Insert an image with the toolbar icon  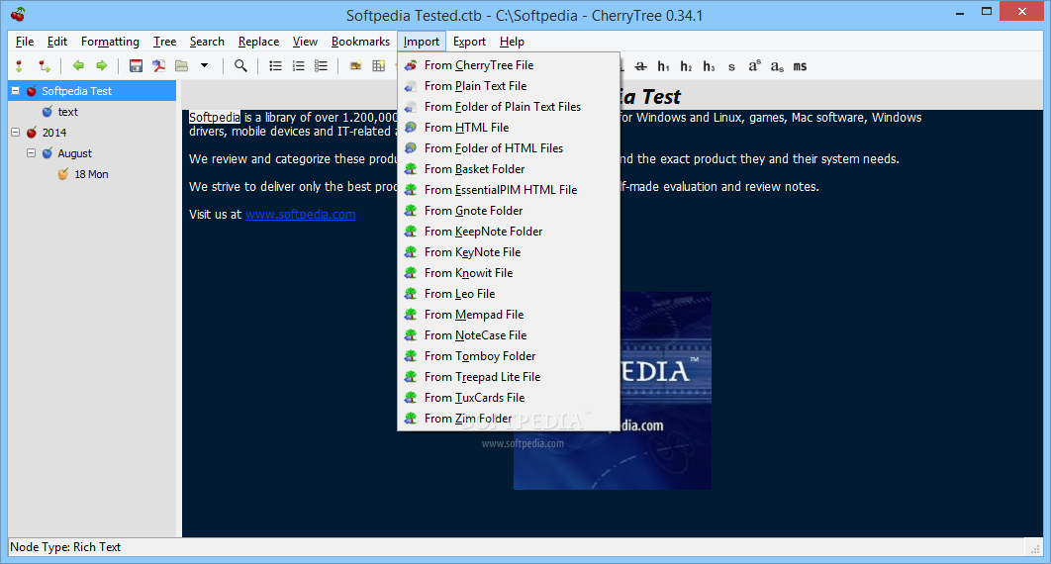[x=356, y=65]
